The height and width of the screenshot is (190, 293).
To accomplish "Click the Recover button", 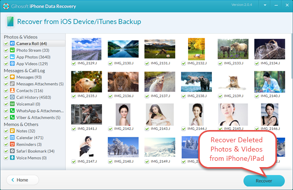I will (x=264, y=181).
